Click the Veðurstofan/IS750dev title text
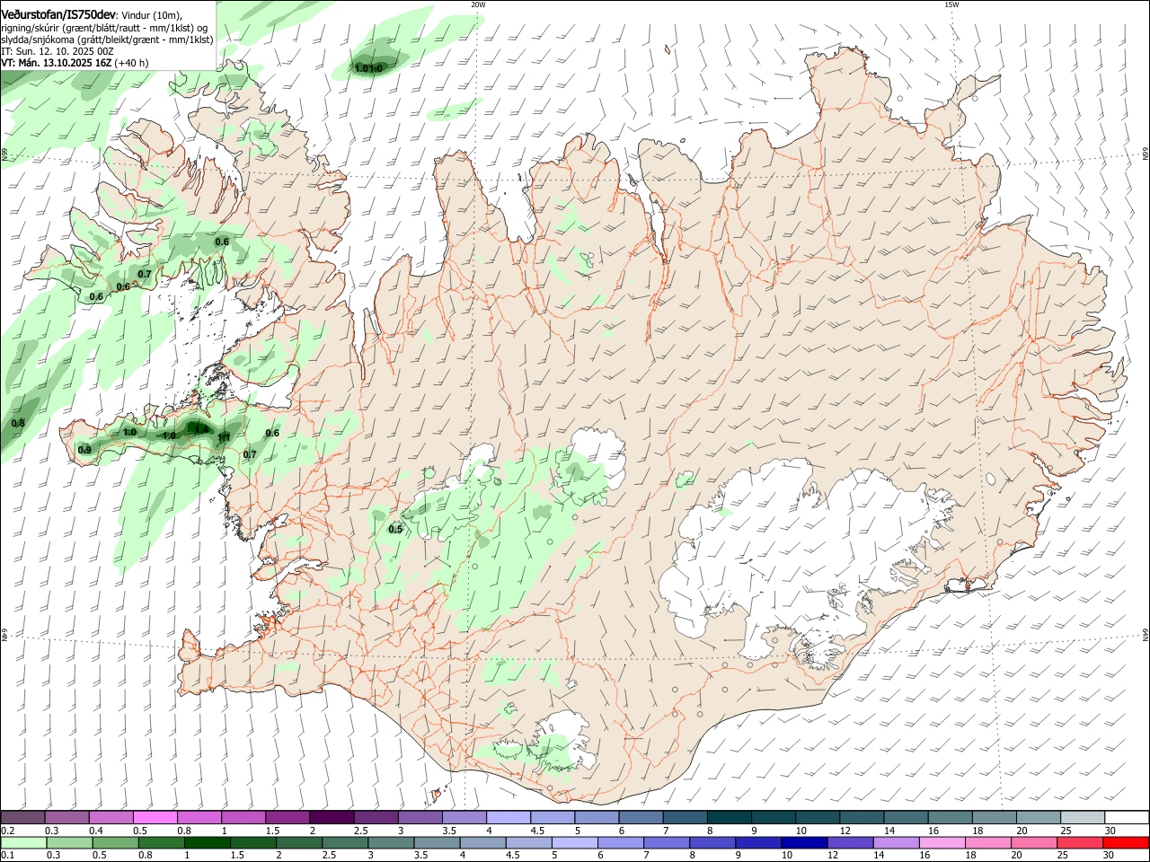Screen dimensions: 1150x862 tap(58, 15)
